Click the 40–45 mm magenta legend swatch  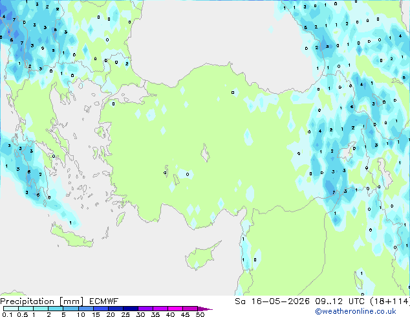coord(175,309)
